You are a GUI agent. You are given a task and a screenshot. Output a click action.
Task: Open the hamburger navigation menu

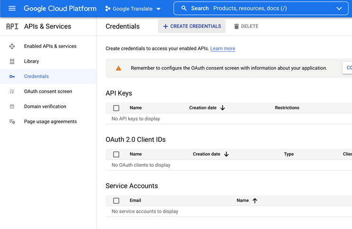(12, 9)
